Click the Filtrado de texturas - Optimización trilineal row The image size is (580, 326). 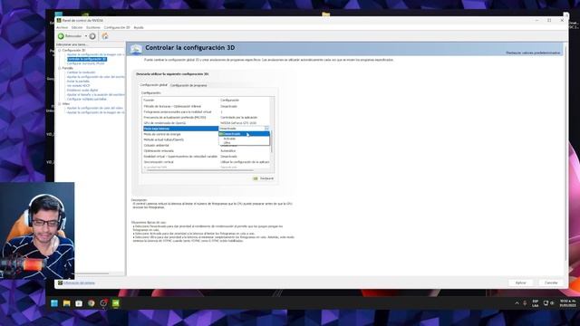point(207,106)
